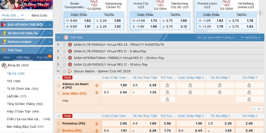Click Heidelberg A +1.25 odds 1.79
This screenshot has width=266, height=133.
point(211,27)
